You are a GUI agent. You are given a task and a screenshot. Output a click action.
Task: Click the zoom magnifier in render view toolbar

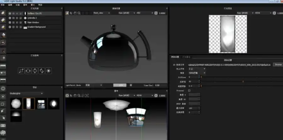[79, 13]
